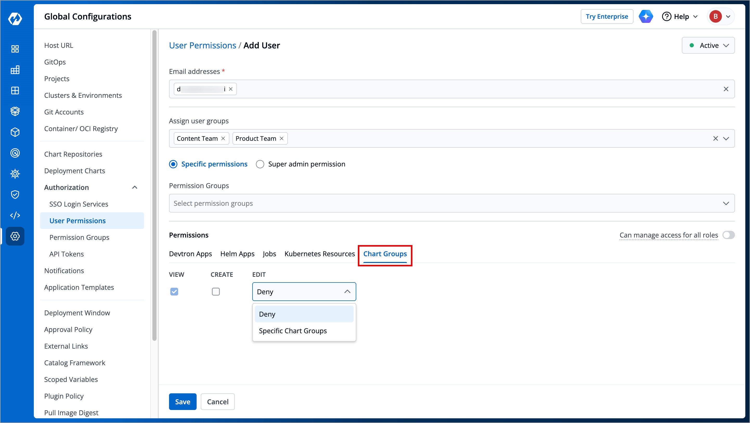Click the Devtron logo icon

tap(15, 19)
